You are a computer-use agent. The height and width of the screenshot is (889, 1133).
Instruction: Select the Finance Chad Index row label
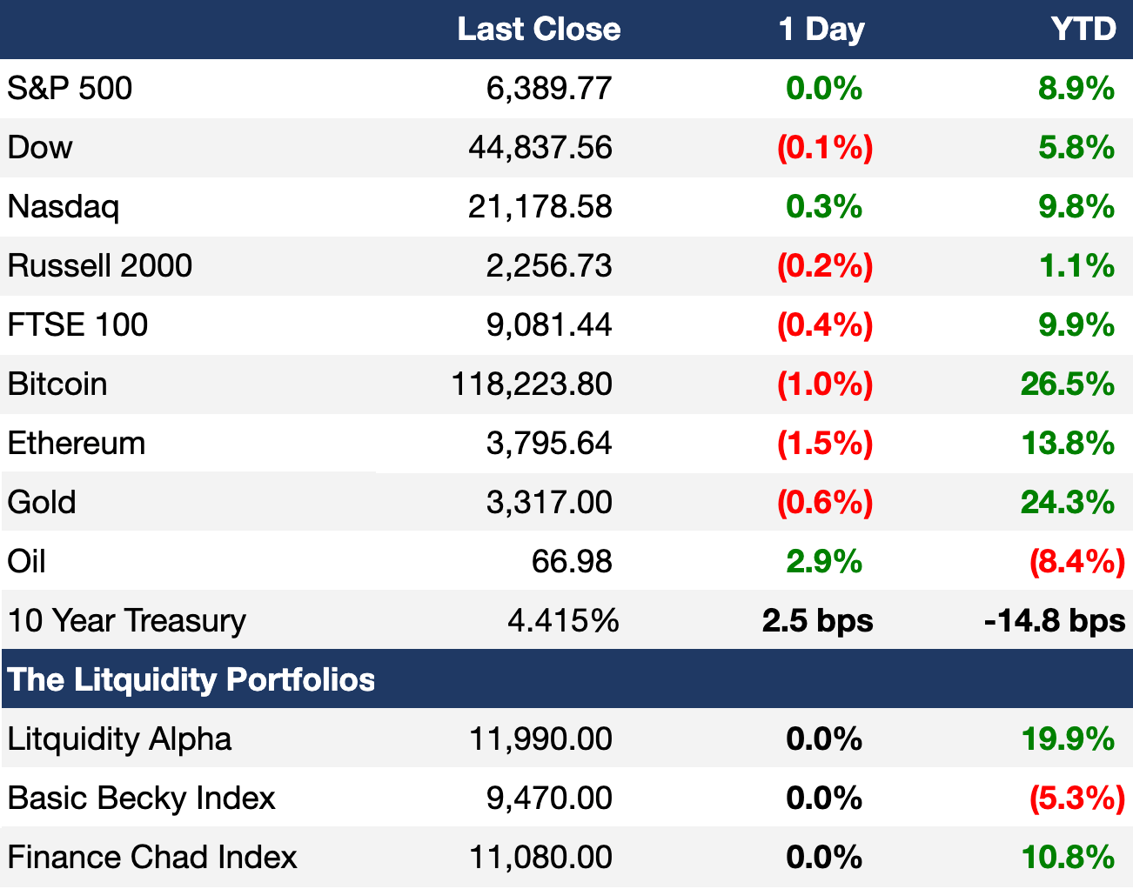[x=152, y=858]
